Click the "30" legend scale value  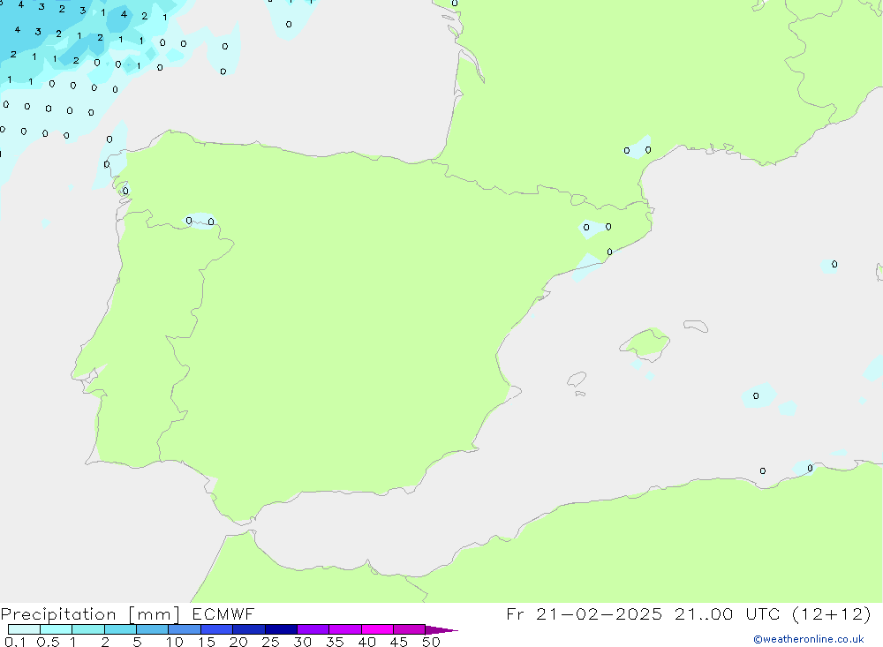tap(302, 642)
